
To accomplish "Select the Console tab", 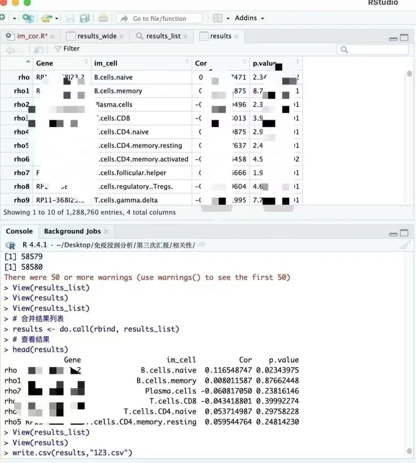I will (19, 231).
